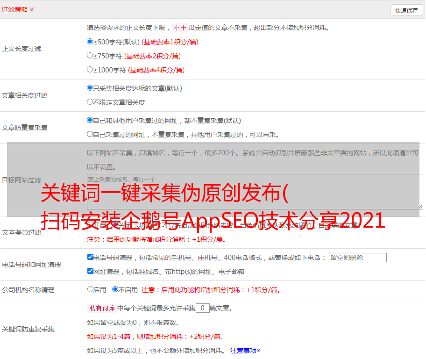
Task: Choose 不限定文章相关度 option
Action: click(x=90, y=102)
